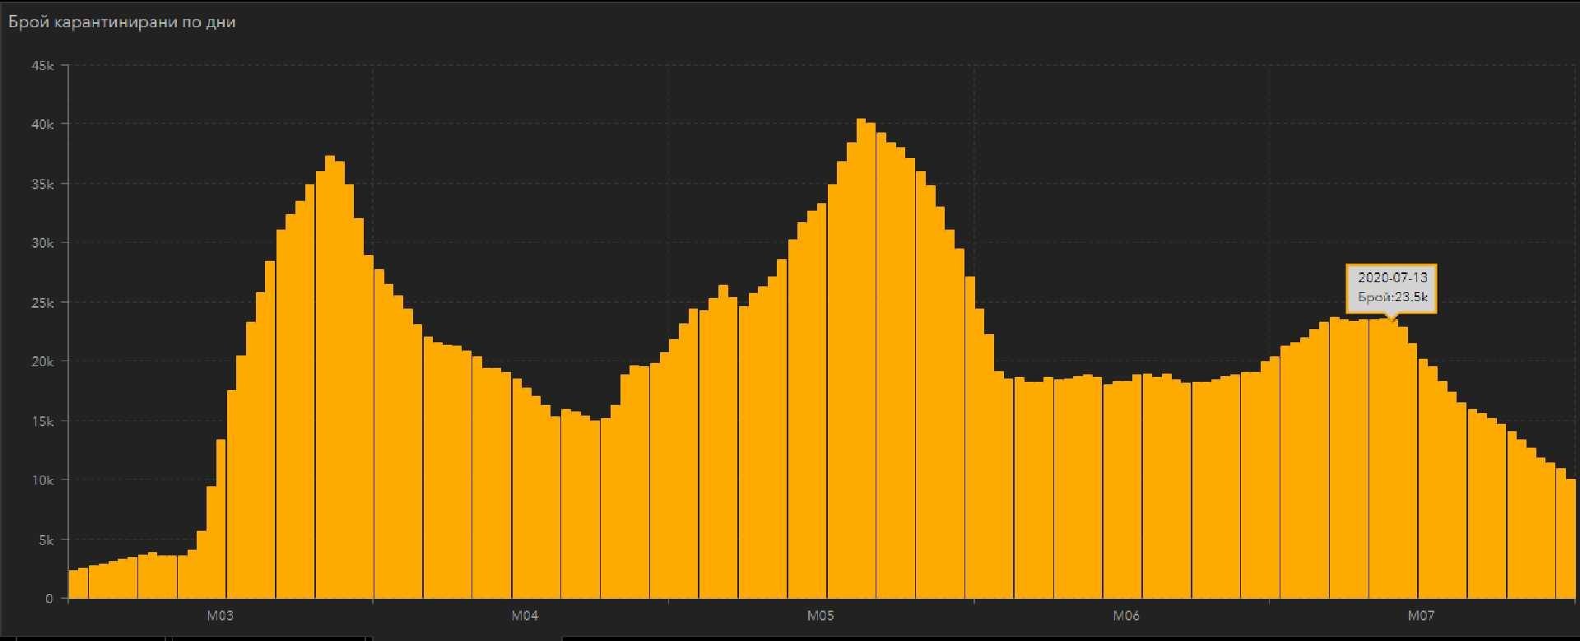The width and height of the screenshot is (1580, 641).
Task: Click the 25k y-axis tick label
Action: [43, 303]
